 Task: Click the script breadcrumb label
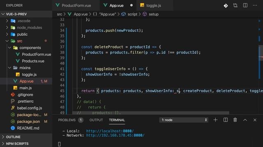tap(132, 14)
